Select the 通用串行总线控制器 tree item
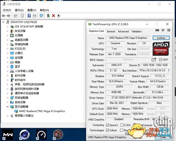 27,93
